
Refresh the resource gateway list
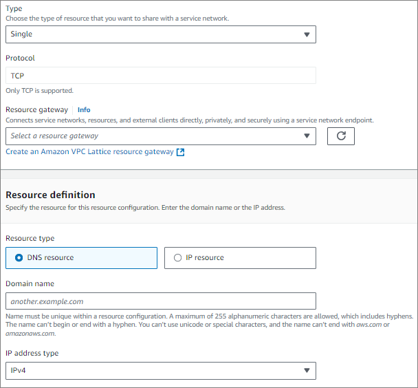(x=341, y=136)
